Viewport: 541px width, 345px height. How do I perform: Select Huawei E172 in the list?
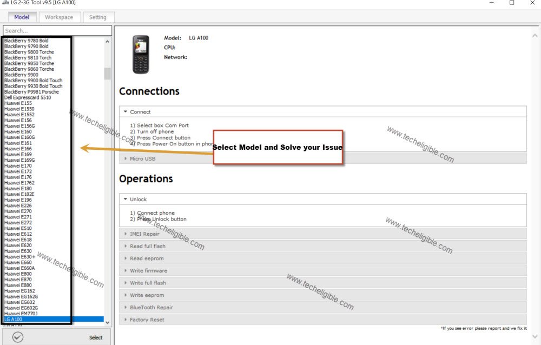(x=18, y=171)
